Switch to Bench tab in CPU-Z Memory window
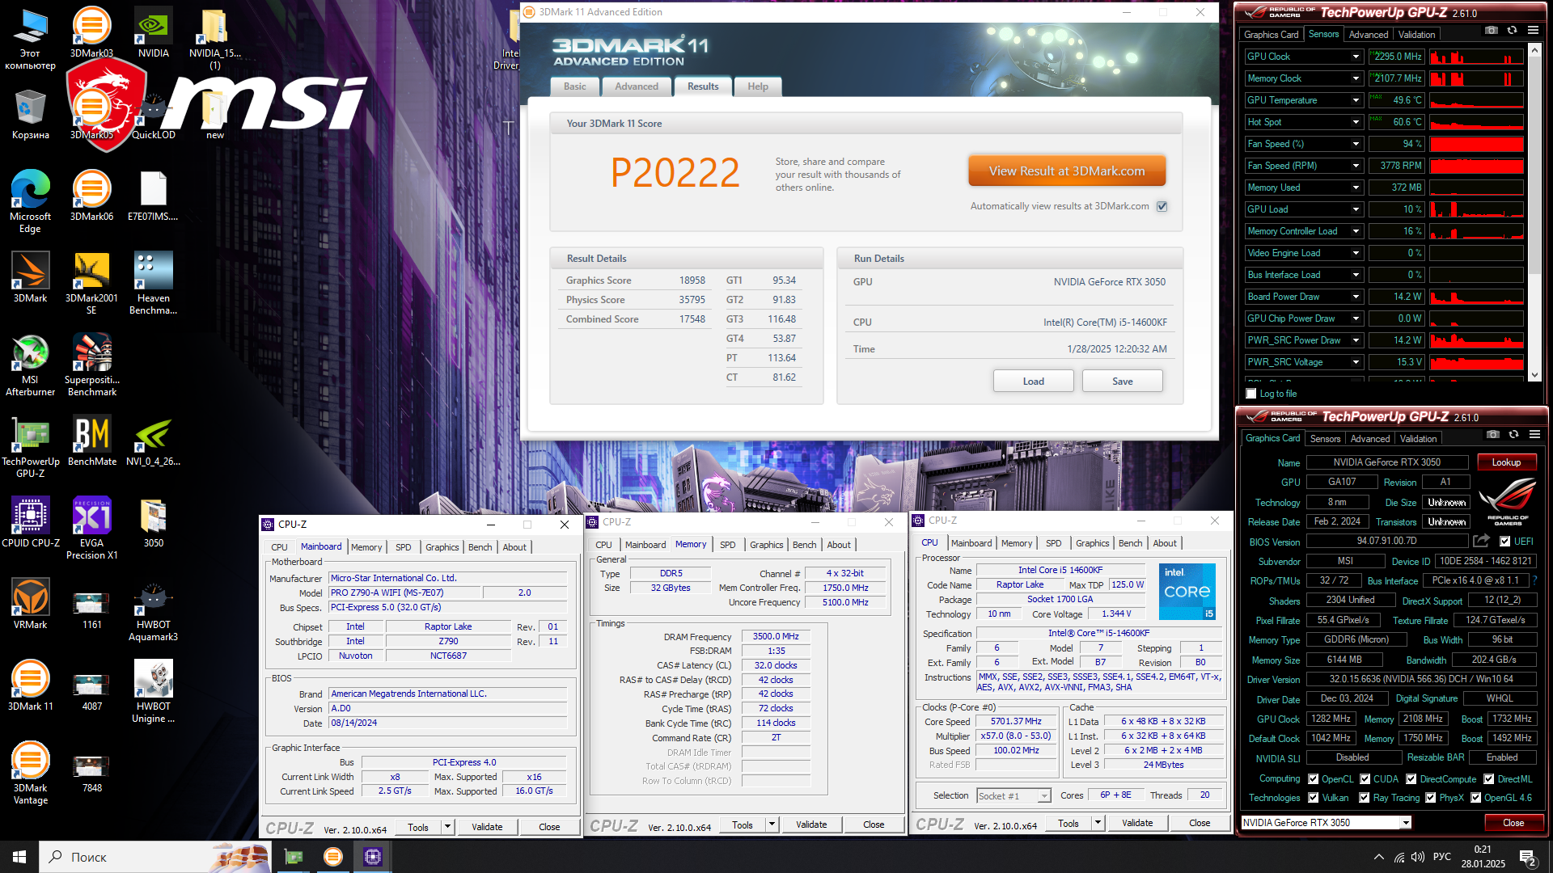 [x=804, y=545]
